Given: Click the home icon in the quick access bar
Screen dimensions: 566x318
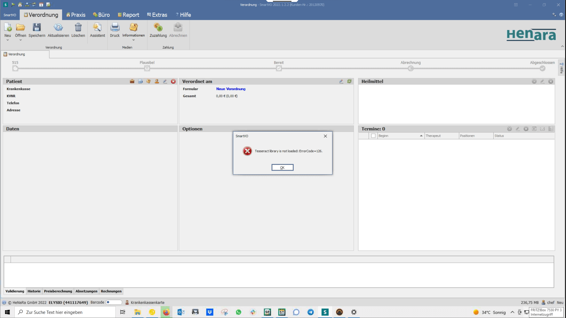Looking at the screenshot, I should [20, 4].
